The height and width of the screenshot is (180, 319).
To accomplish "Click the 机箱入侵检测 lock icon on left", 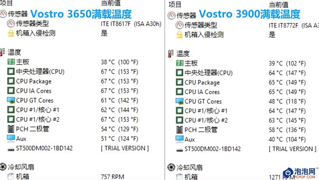I will click(11, 33).
